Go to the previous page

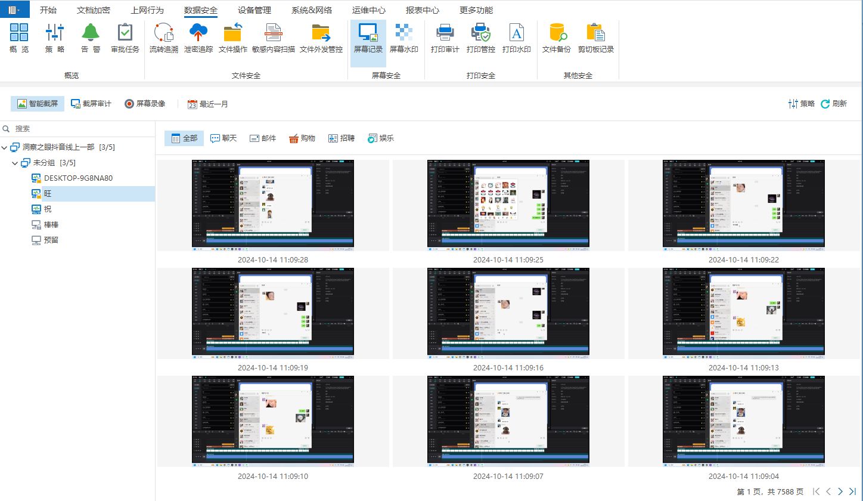828,491
